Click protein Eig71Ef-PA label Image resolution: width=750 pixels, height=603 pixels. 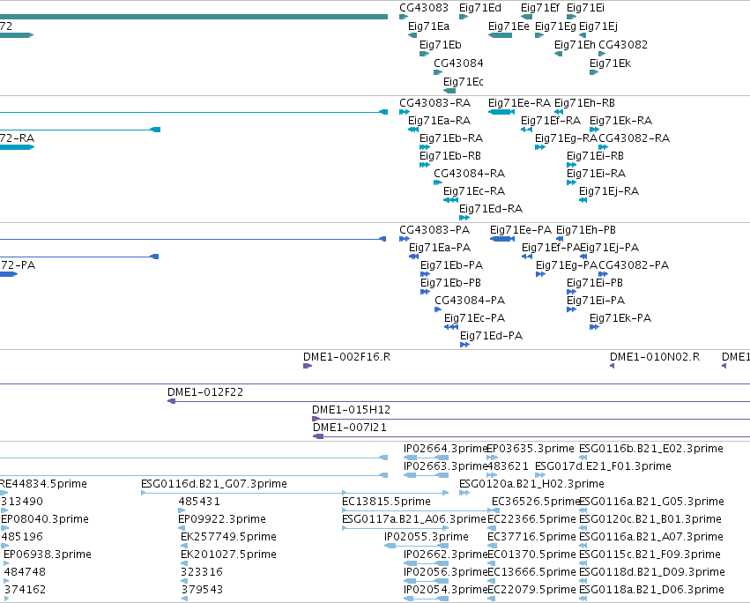tap(551, 248)
